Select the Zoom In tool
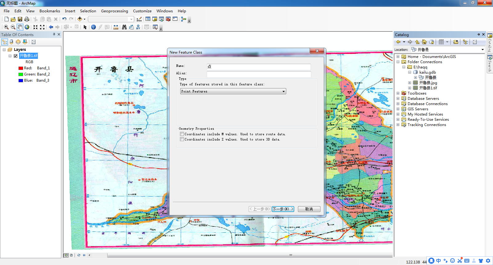 (x=6, y=27)
